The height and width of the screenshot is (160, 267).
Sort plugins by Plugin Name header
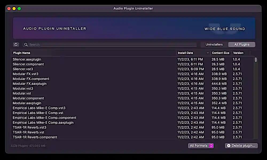pyautogui.click(x=21, y=53)
